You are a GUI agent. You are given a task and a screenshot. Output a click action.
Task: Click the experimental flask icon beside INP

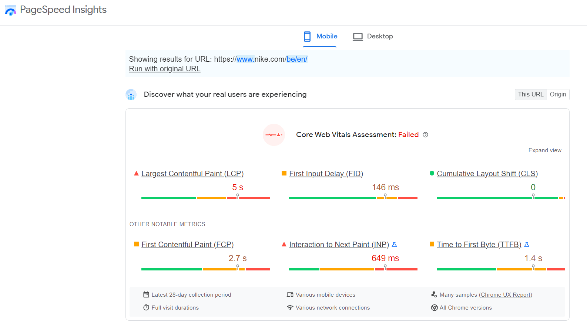click(x=394, y=245)
